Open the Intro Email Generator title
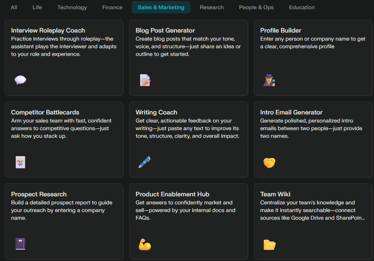 [x=291, y=112]
